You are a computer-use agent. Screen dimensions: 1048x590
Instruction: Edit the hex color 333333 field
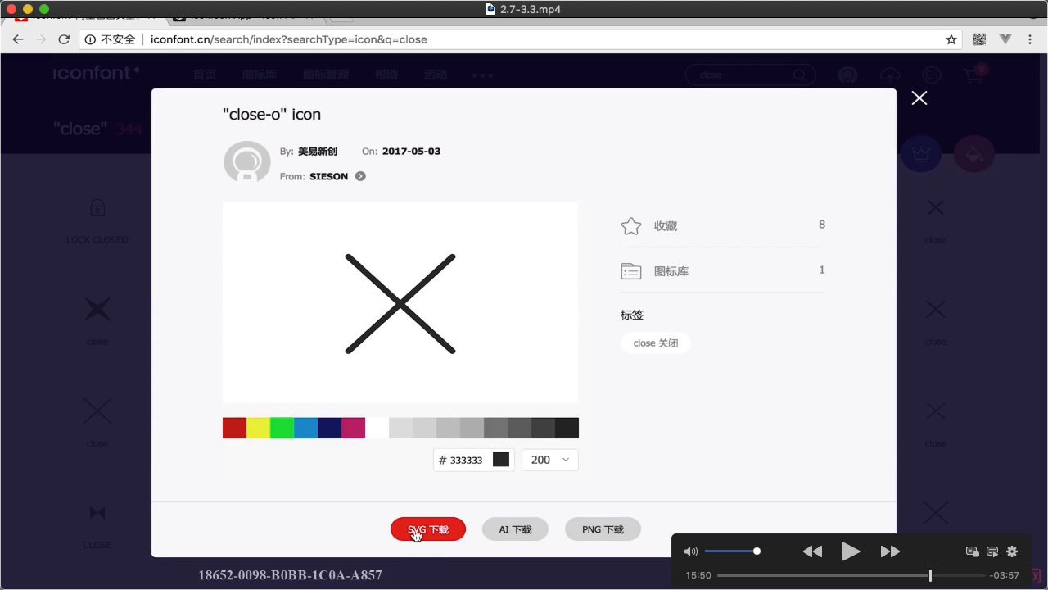click(x=466, y=461)
